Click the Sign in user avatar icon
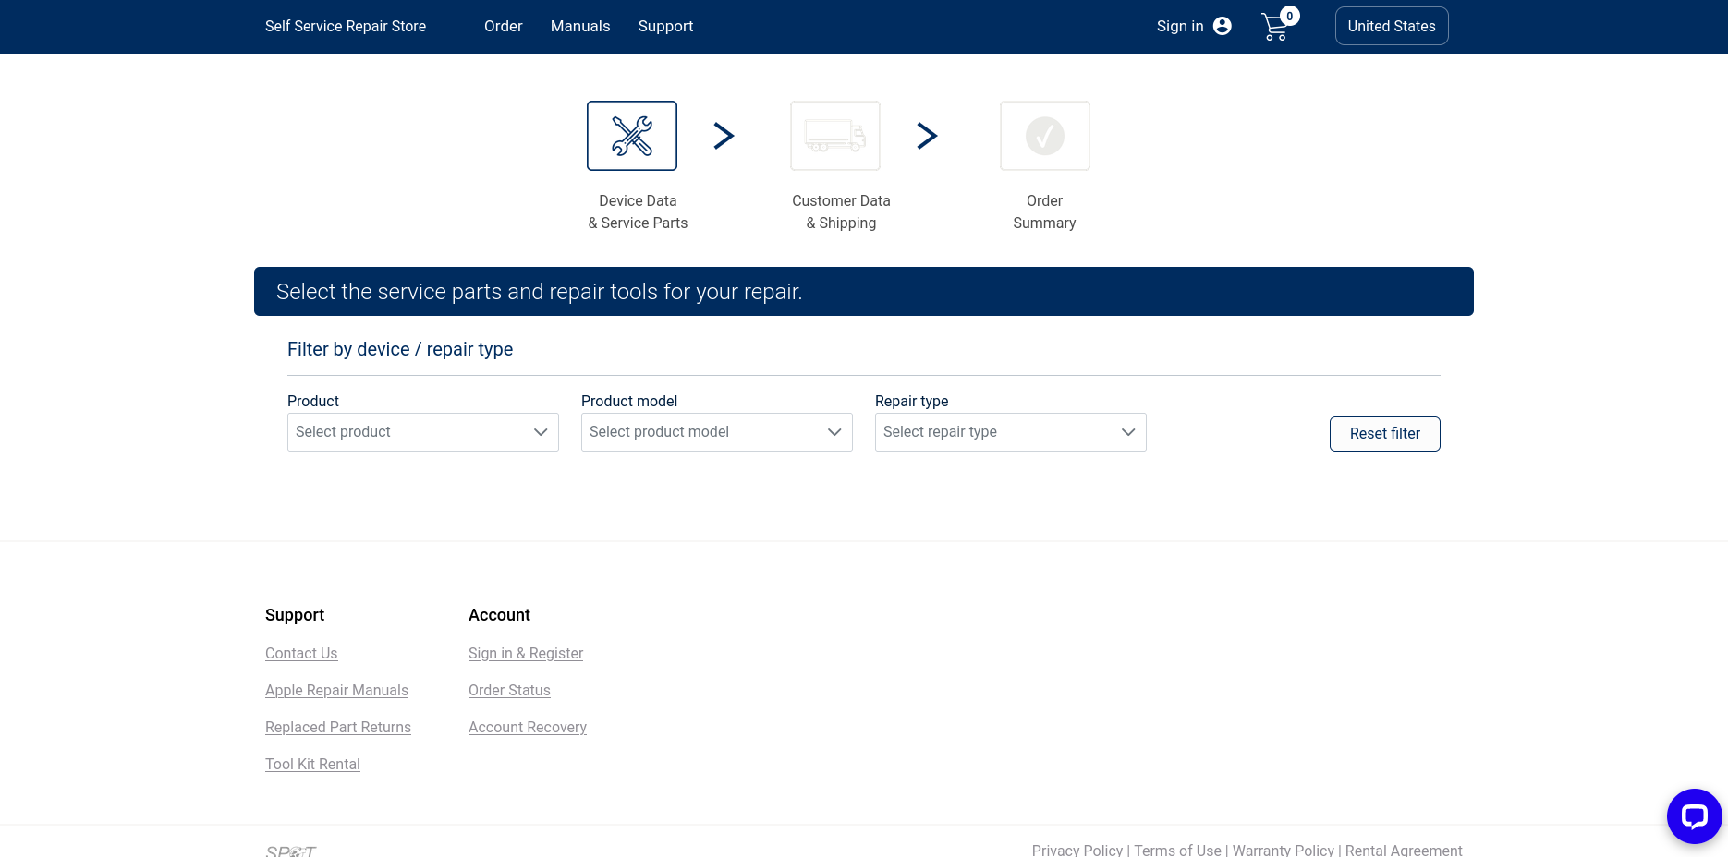The width and height of the screenshot is (1728, 857). (x=1223, y=26)
